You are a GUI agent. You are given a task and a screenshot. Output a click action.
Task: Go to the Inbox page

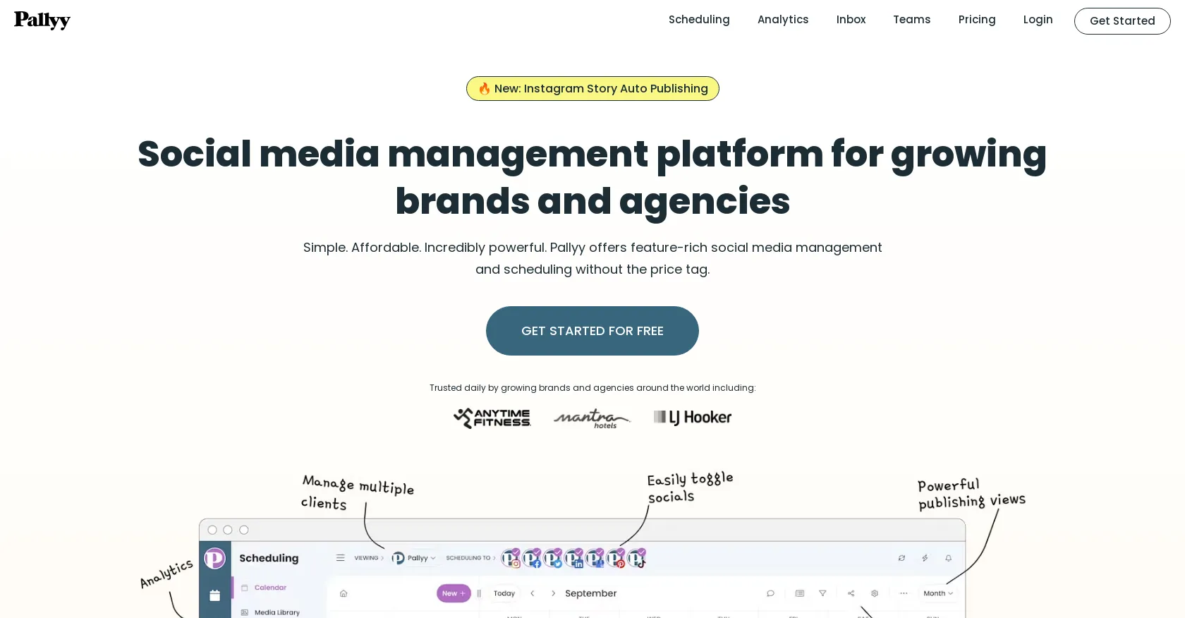point(851,20)
